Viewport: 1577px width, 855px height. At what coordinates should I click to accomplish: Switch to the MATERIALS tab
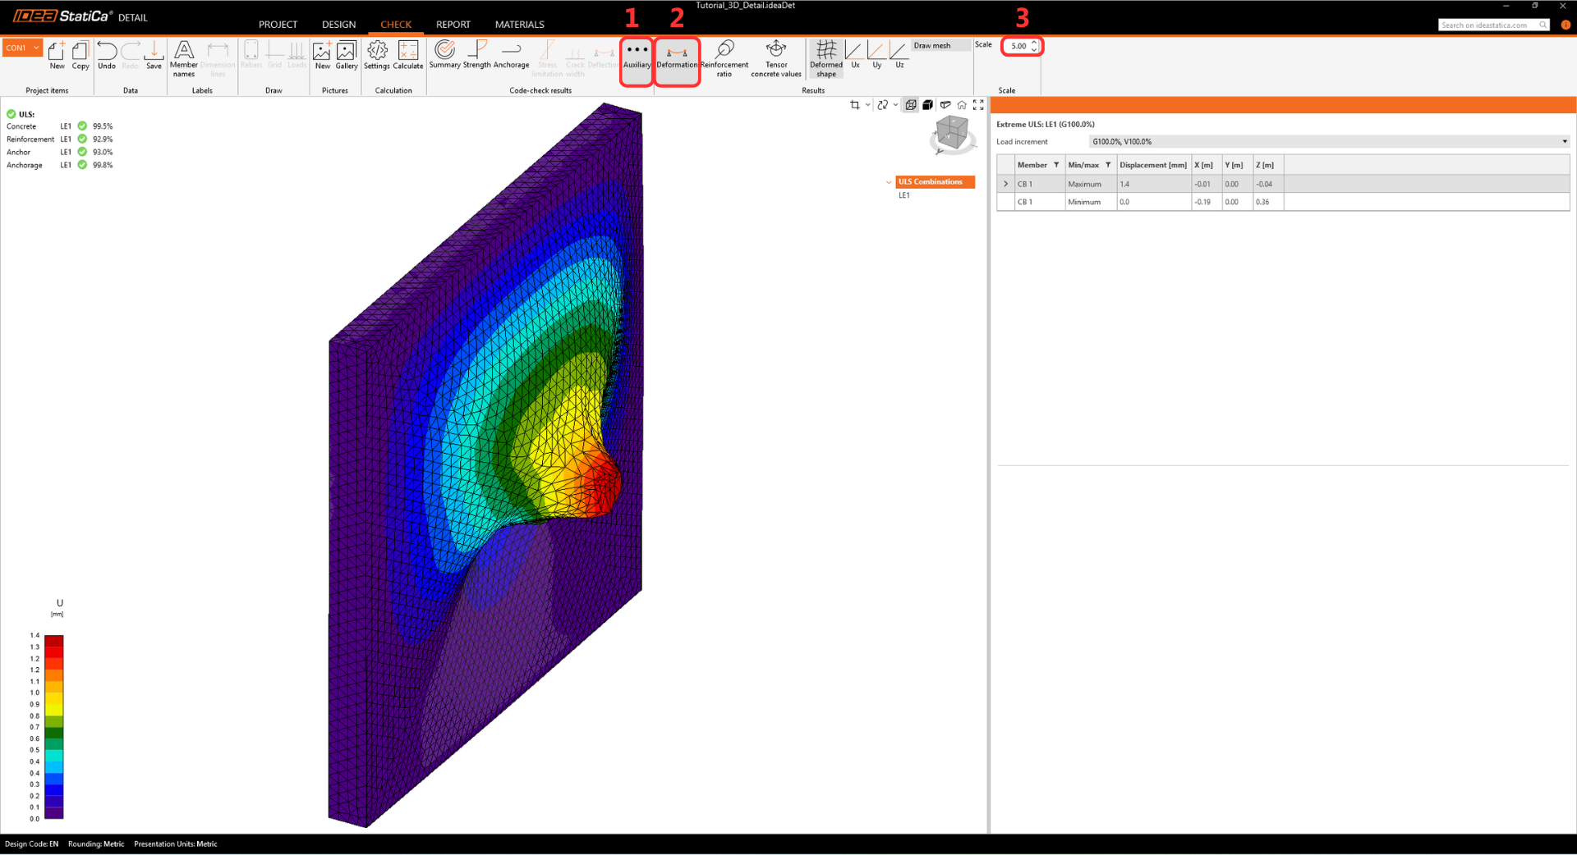pos(519,25)
